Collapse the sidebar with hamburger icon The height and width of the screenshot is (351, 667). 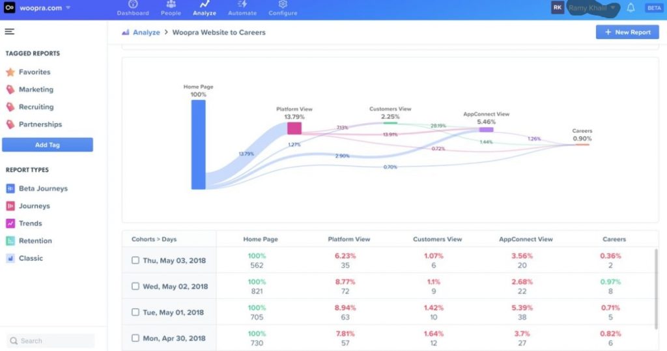click(x=9, y=31)
